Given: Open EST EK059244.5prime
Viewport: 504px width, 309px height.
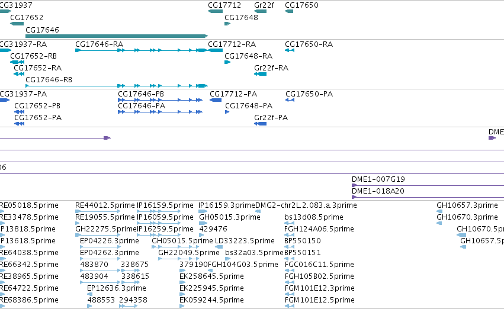Looking at the screenshot, I should (211, 300).
